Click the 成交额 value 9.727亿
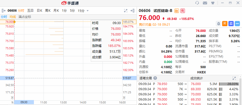 click(x=234, y=36)
